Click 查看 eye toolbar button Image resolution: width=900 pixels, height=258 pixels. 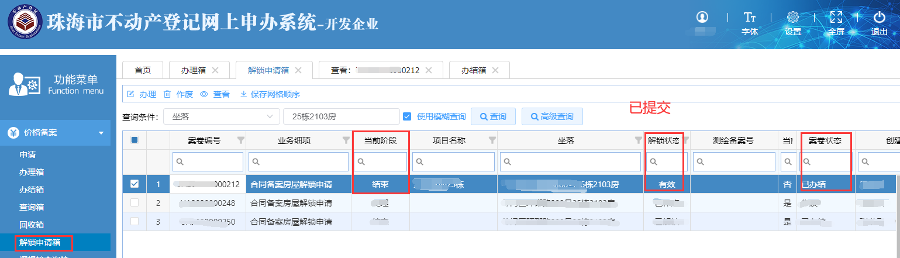point(215,94)
